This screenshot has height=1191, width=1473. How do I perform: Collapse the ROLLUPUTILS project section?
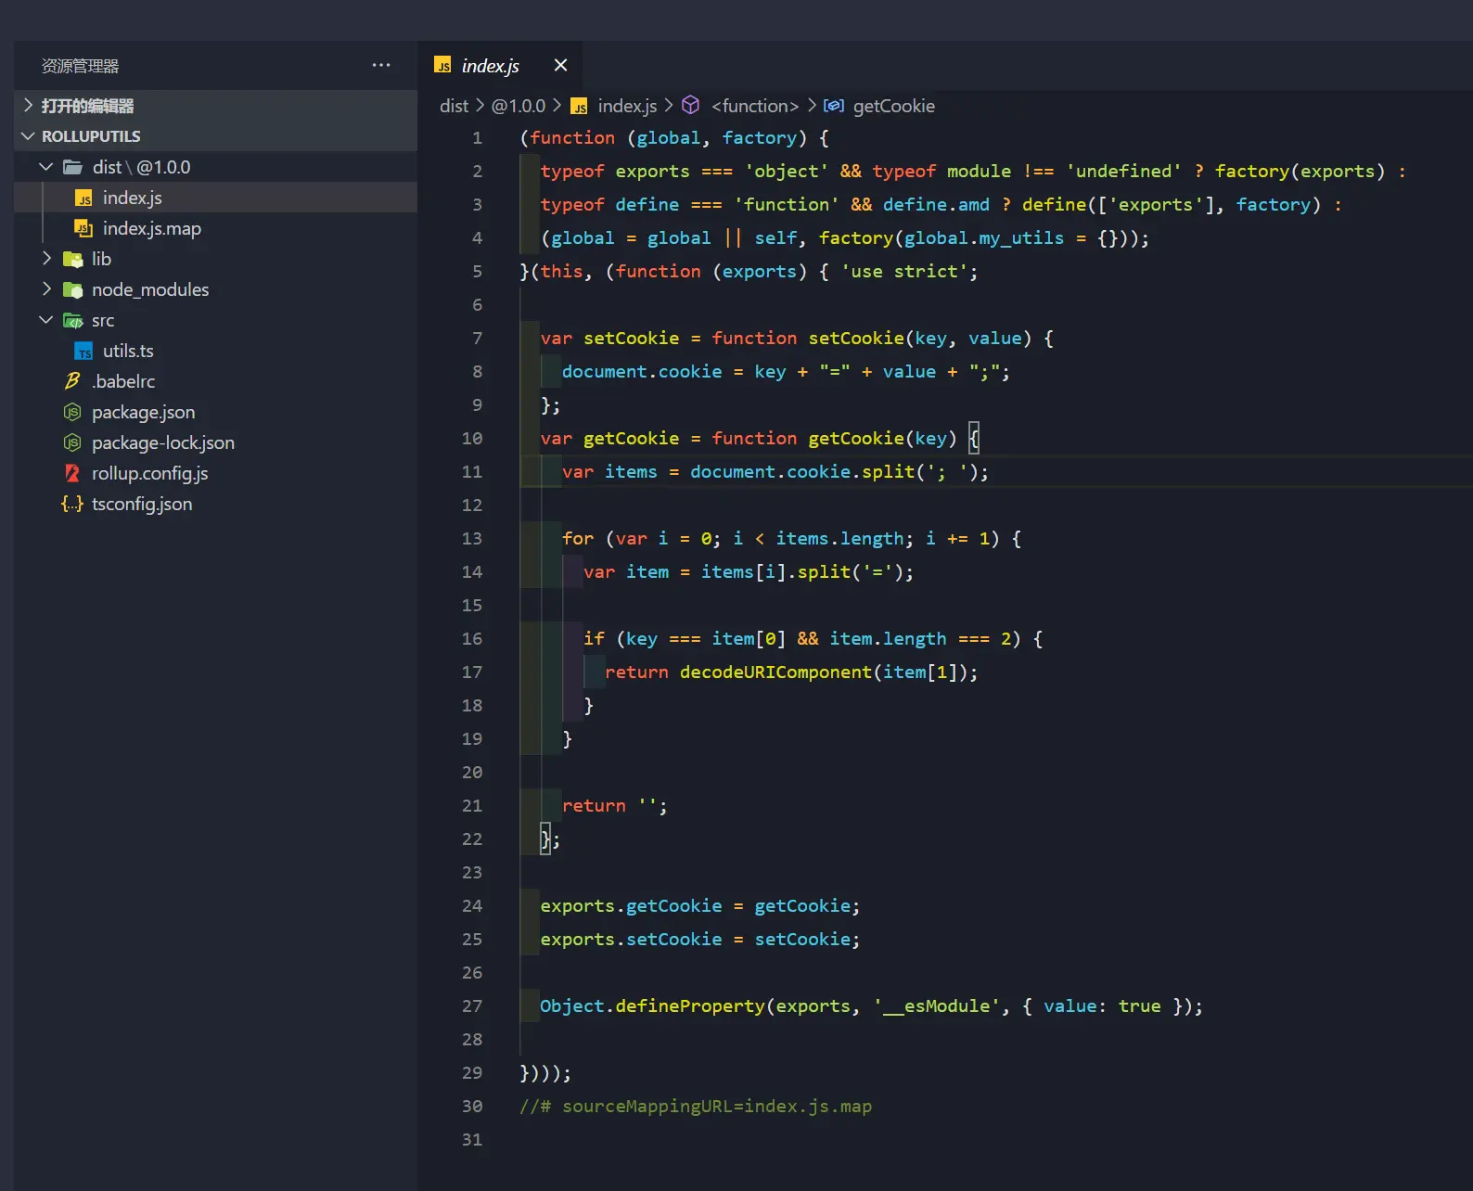tap(28, 136)
